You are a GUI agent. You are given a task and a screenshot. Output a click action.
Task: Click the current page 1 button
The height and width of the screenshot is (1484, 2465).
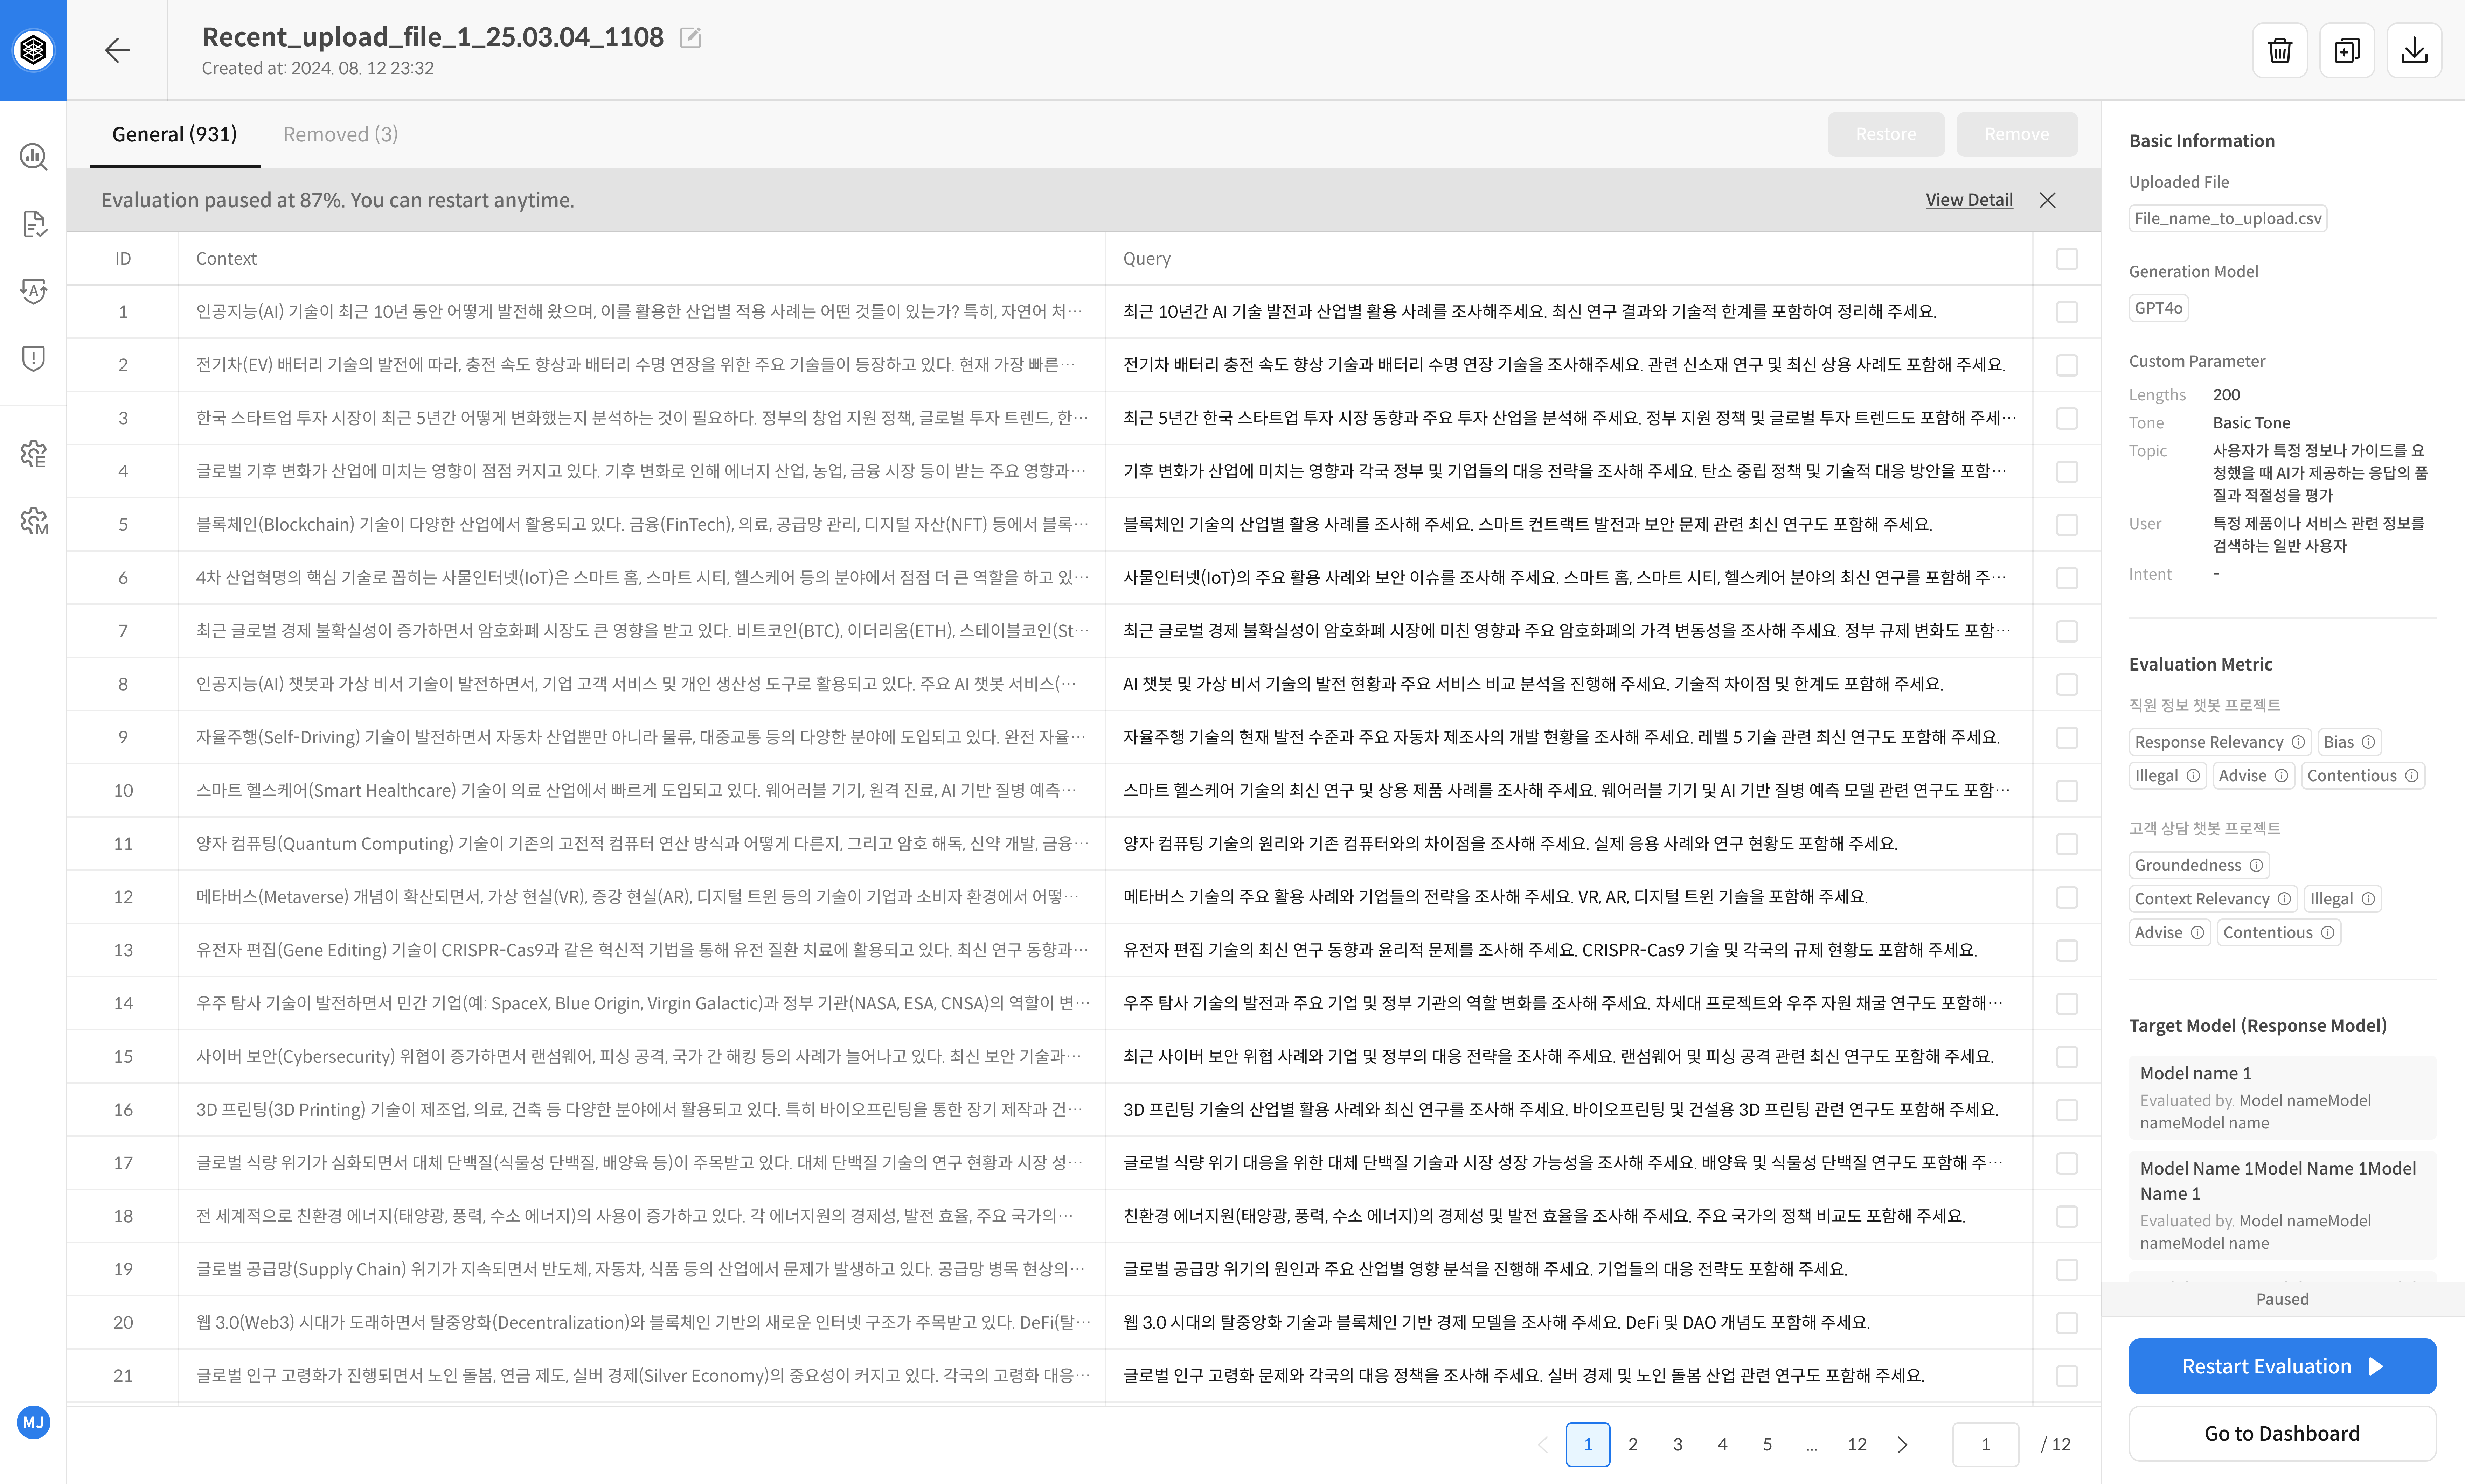pos(1588,1444)
